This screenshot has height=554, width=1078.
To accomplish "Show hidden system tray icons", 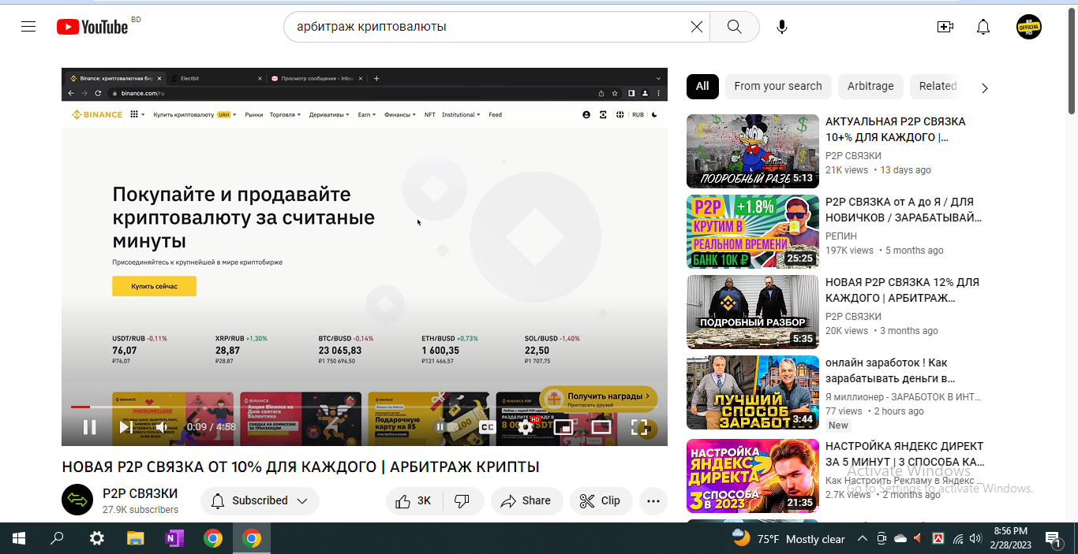I will tap(862, 539).
